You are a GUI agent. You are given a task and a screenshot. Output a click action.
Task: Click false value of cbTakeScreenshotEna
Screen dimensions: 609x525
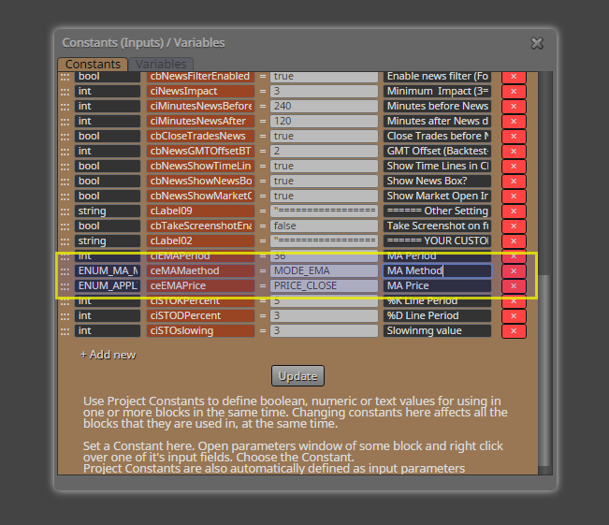325,226
